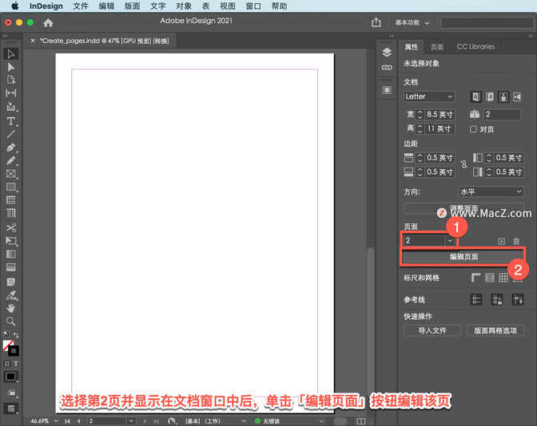This screenshot has width=537, height=426.
Task: Toggle rulers display icon
Action: click(475, 278)
